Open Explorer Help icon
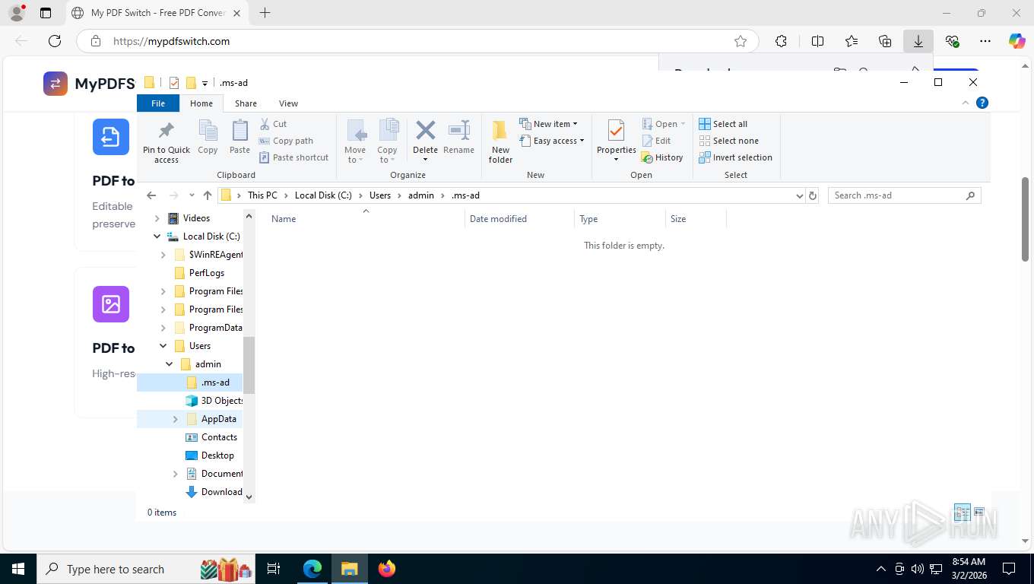This screenshot has height=584, width=1034. tap(982, 103)
